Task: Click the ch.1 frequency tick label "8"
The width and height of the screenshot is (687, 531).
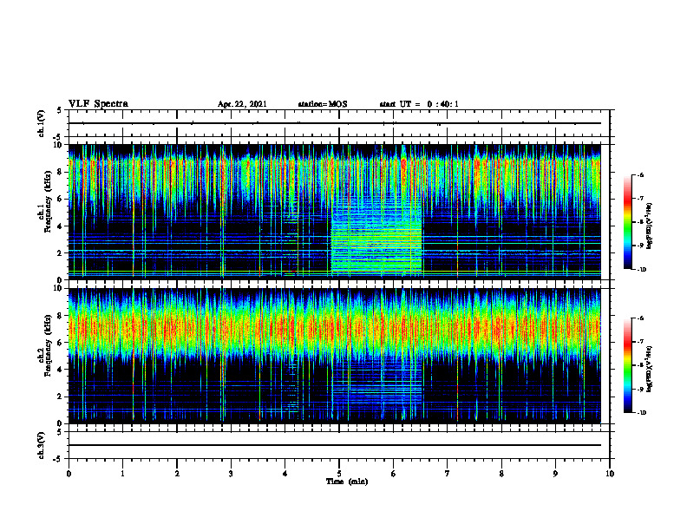Action: point(60,172)
